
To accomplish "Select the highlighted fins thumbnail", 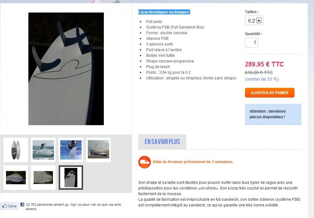I will tap(71, 178).
